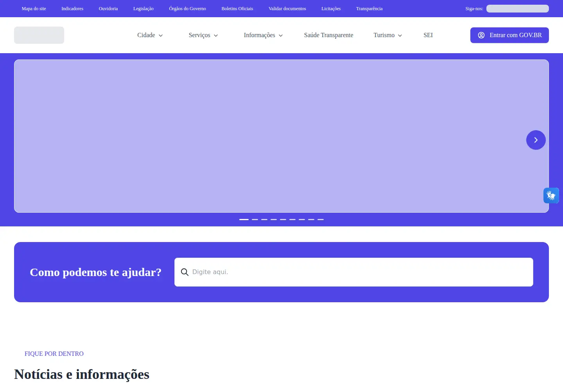Open the Transparência link
The width and height of the screenshot is (563, 391).
(x=369, y=9)
